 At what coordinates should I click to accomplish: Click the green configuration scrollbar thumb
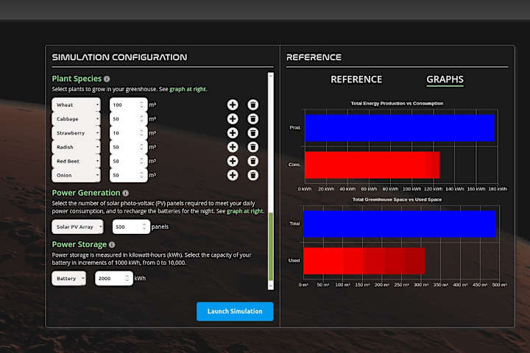coord(270,246)
